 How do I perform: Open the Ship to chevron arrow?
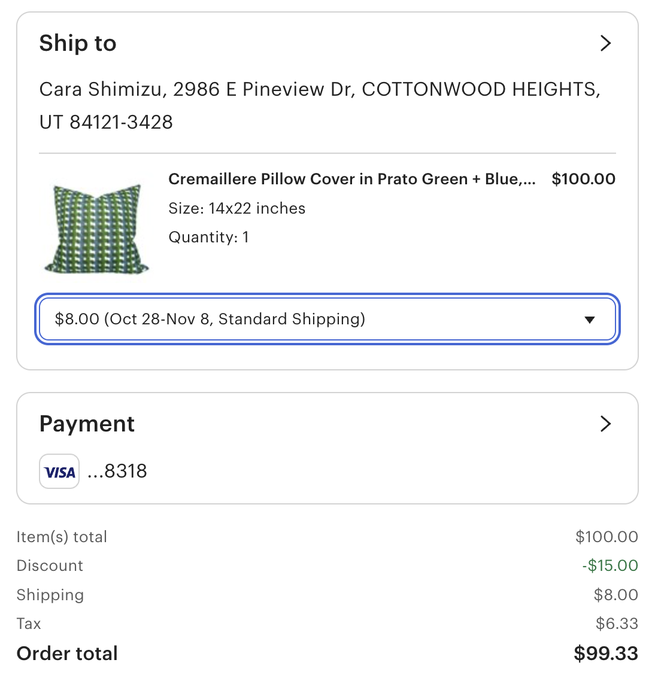pos(605,43)
